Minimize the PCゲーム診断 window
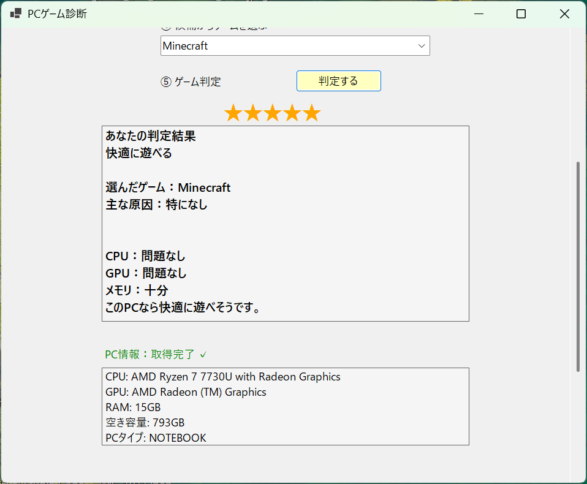The height and width of the screenshot is (484, 587). tap(479, 14)
